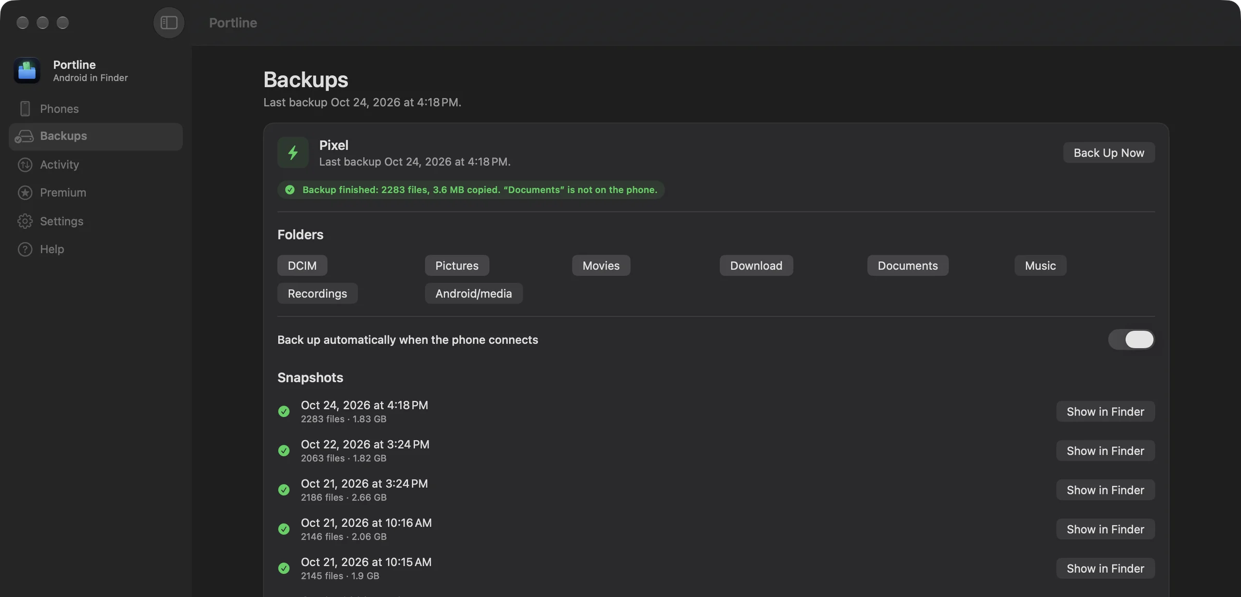
Task: Start a backup with Back Up Now
Action: click(1109, 153)
